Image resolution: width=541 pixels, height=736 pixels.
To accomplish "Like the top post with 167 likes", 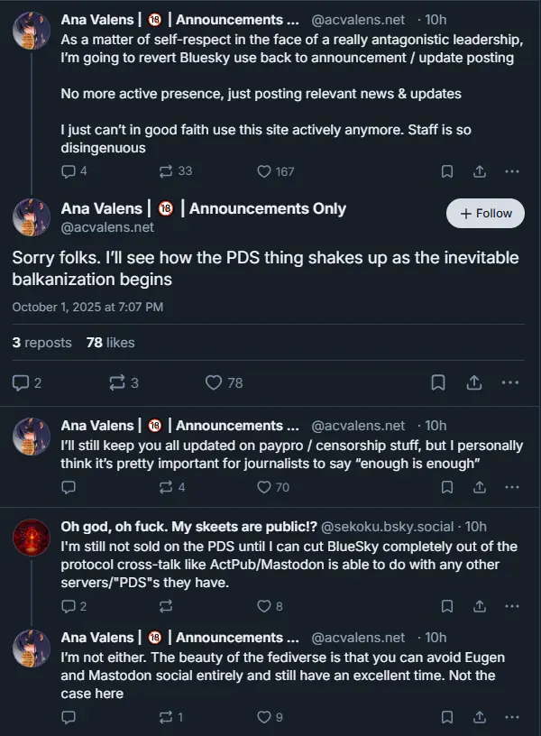I will point(264,171).
